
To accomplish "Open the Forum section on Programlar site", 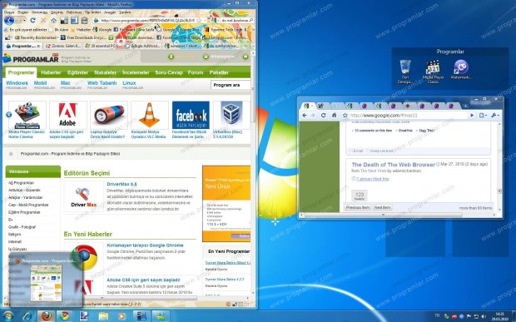I will [196, 72].
